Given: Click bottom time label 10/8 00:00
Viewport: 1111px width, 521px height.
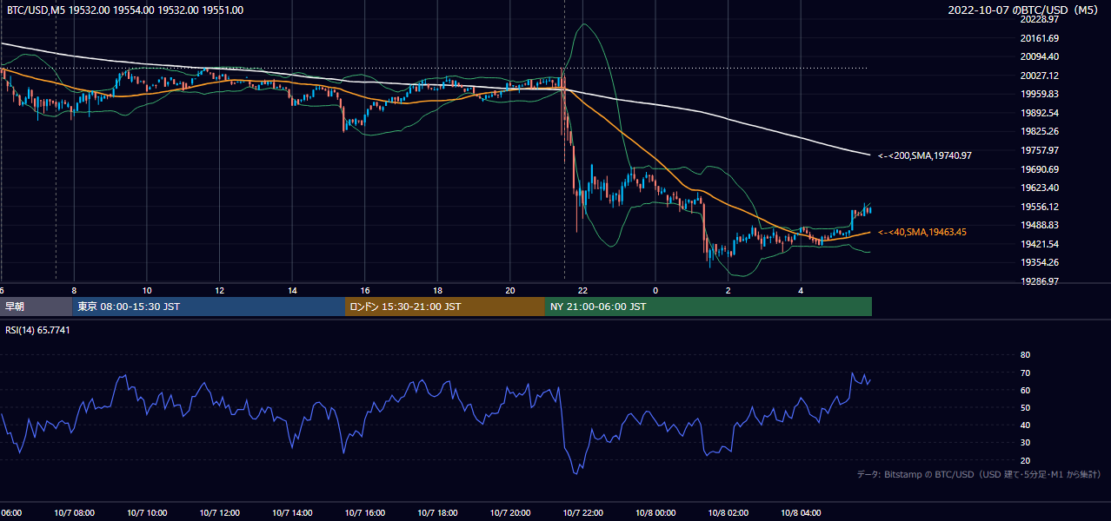Looking at the screenshot, I should point(655,513).
